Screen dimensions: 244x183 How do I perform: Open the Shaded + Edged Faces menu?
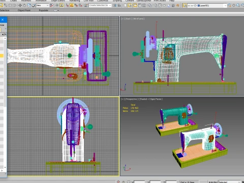(x=150, y=99)
